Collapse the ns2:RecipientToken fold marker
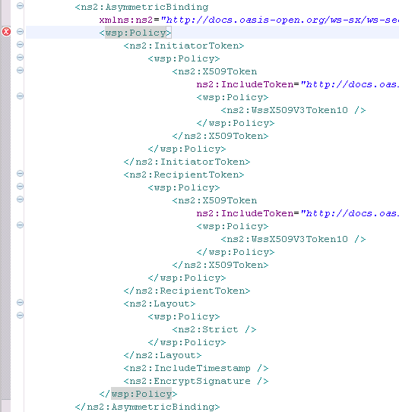 tap(20, 174)
